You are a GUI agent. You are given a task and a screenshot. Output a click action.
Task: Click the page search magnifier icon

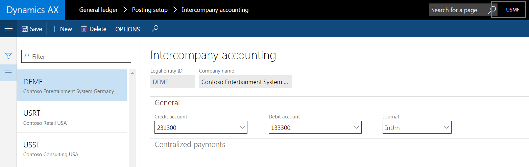[x=492, y=10]
